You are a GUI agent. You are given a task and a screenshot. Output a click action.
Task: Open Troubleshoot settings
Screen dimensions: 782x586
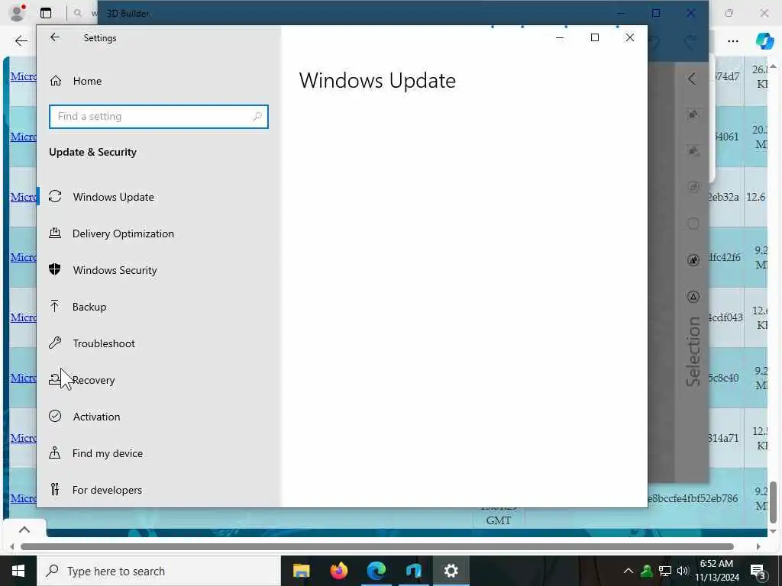(159, 343)
